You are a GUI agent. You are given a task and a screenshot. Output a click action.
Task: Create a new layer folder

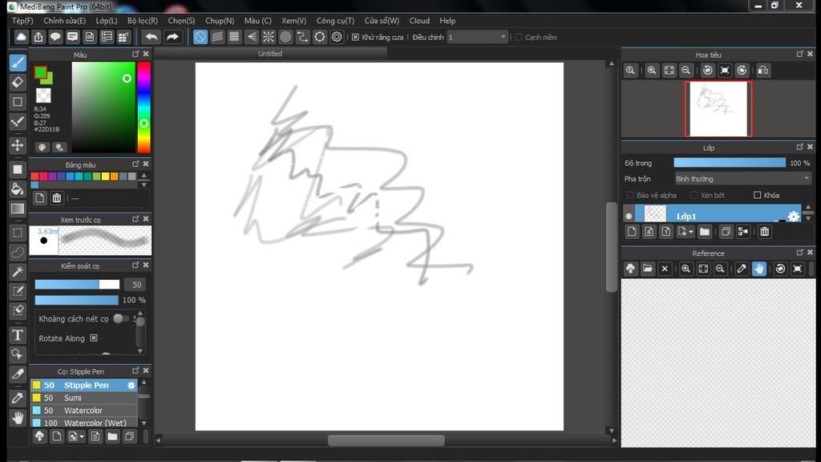[x=704, y=232]
